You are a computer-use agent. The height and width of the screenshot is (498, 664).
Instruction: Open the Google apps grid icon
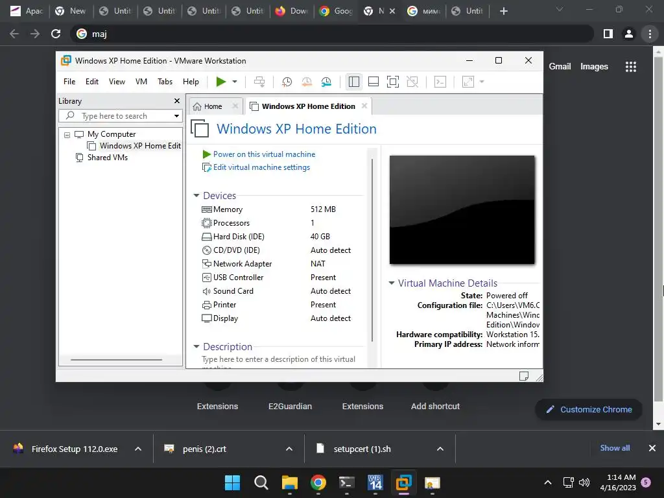click(630, 67)
